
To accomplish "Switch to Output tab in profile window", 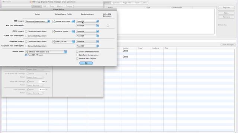I will pyautogui.click(x=69, y=6).
